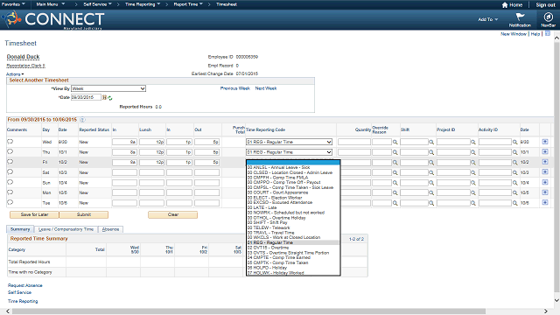Expand the Actions menu under employee name
560x315 pixels.
click(x=15, y=74)
